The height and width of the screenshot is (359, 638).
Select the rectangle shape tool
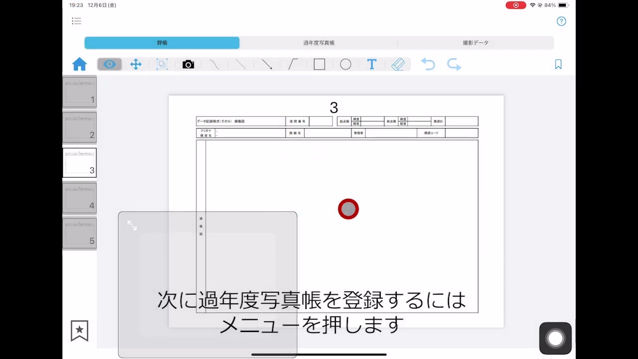(319, 64)
